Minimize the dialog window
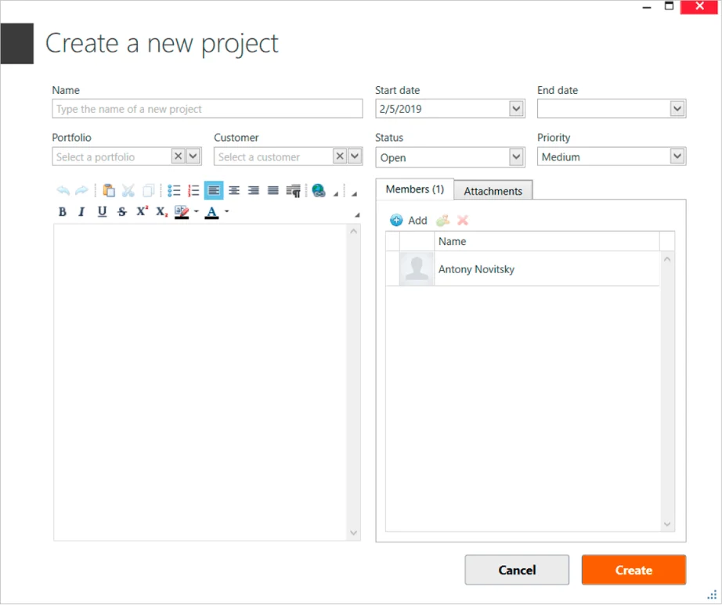This screenshot has width=722, height=605. pyautogui.click(x=647, y=7)
